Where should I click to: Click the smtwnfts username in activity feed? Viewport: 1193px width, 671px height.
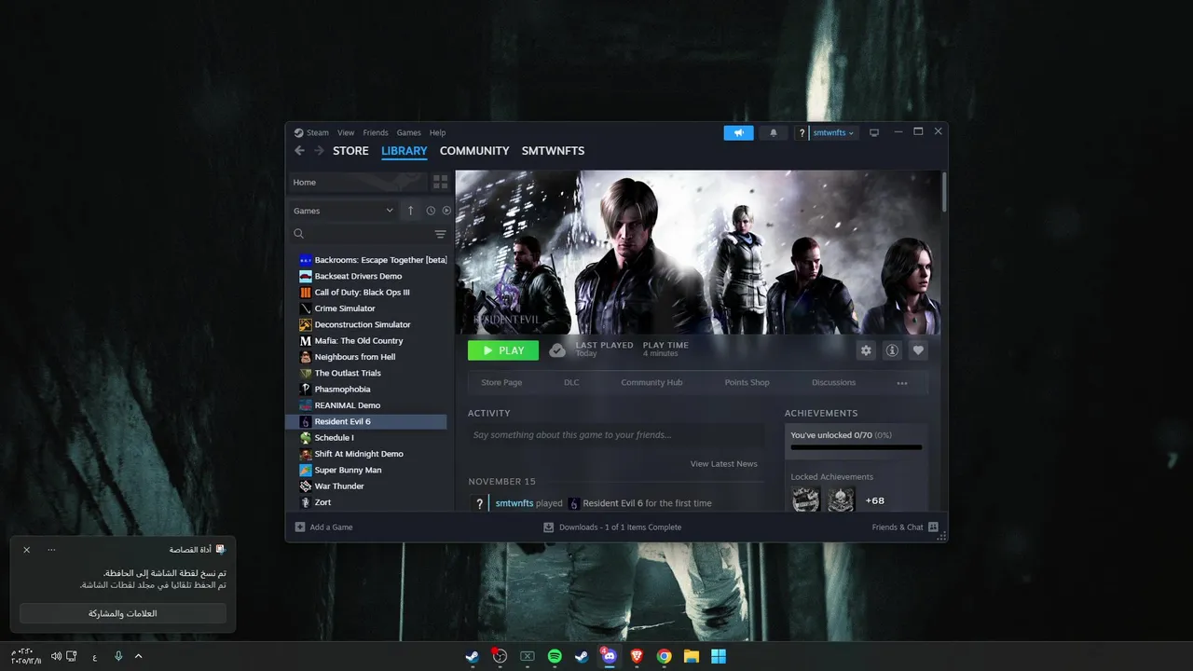[x=514, y=503]
